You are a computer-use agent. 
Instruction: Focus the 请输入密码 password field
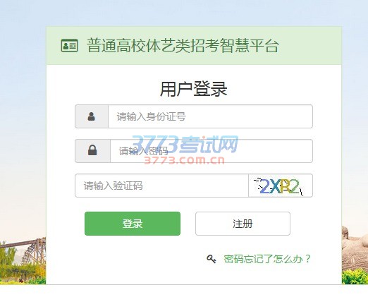[x=211, y=151]
